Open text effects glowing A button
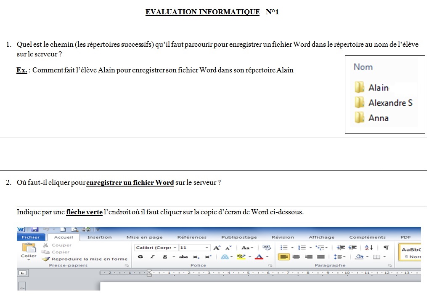Screen dimensions: 429x296 click(225, 257)
